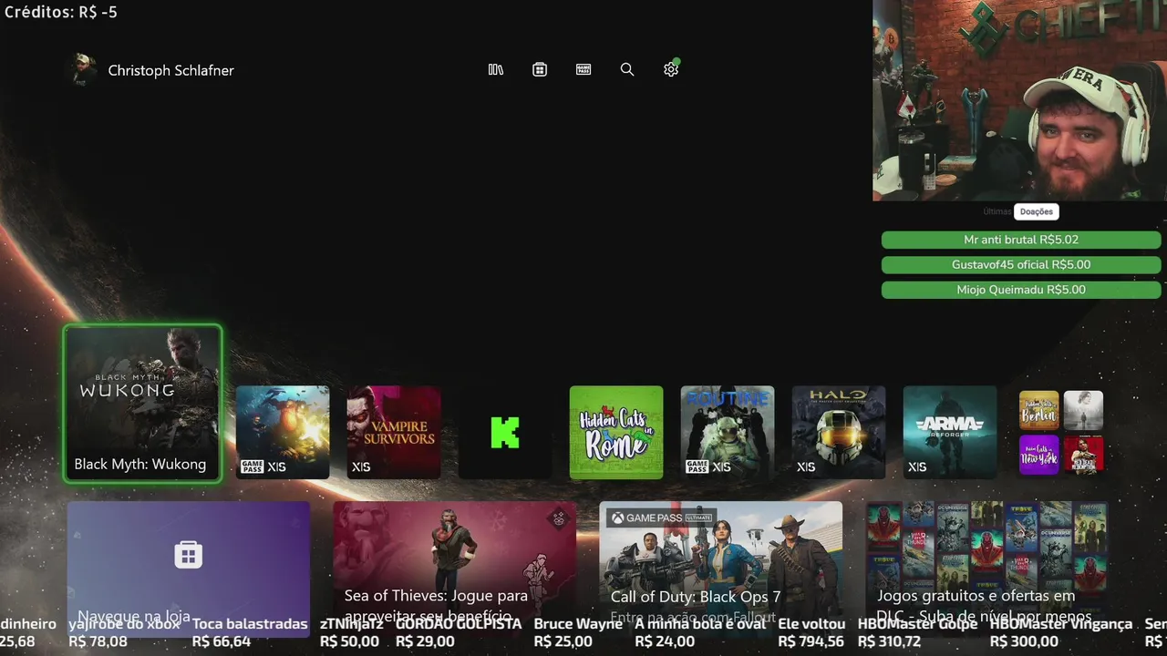Click the zTNinjaT2 R$ 50,00 ticker entry
Image resolution: width=1167 pixels, height=656 pixels.
tap(351, 632)
